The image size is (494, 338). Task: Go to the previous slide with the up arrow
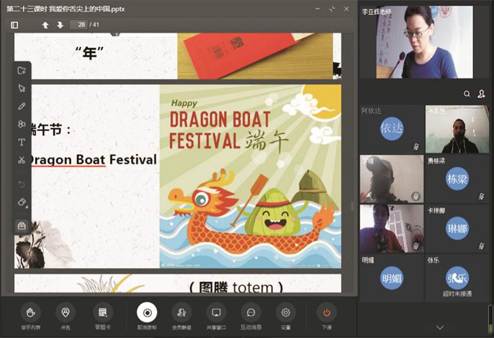(45, 25)
